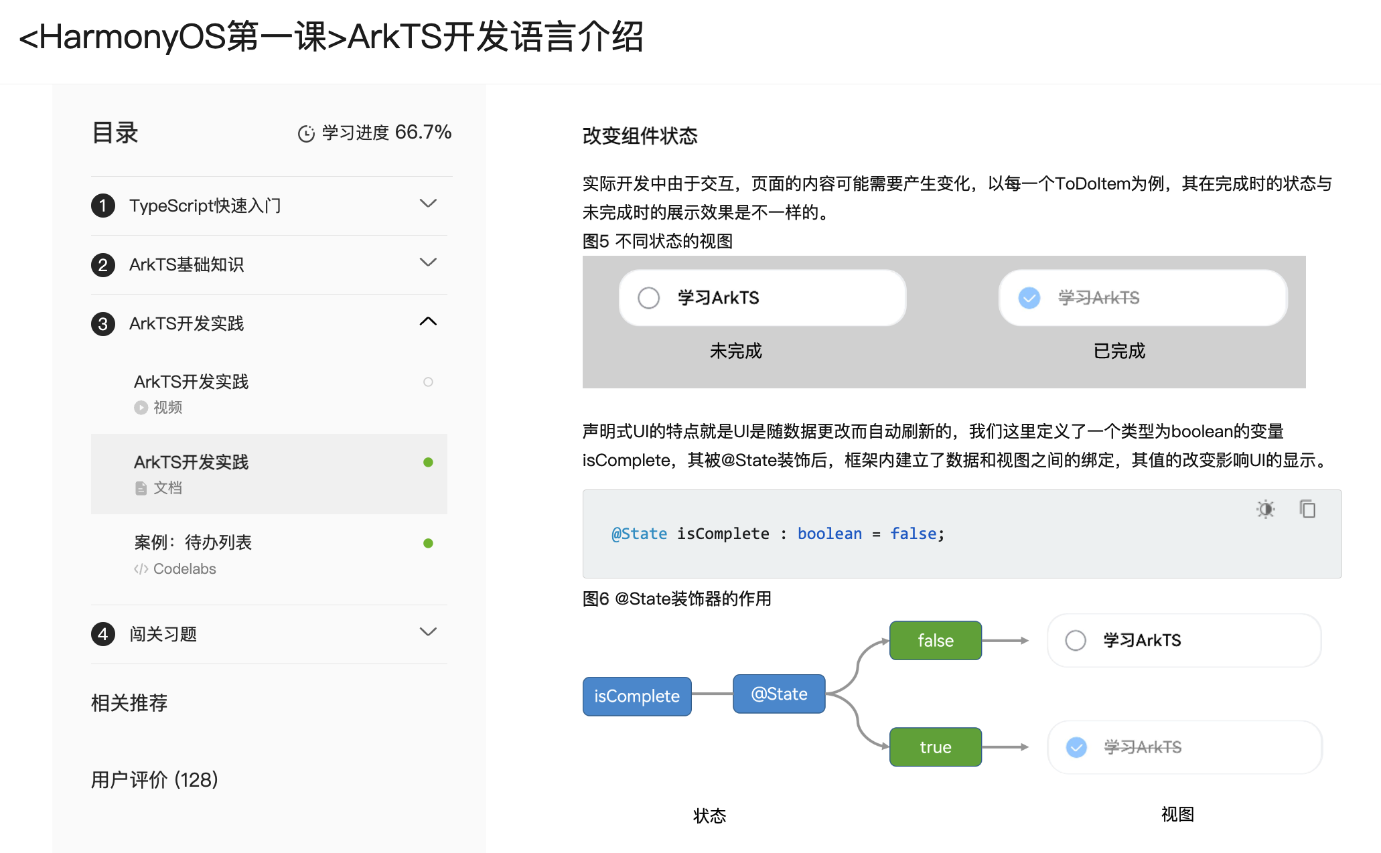Click the green status dot for ArkTS开发实践 文档
1381x853 pixels.
428,462
